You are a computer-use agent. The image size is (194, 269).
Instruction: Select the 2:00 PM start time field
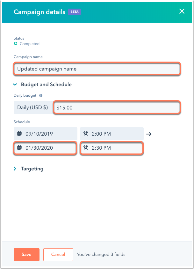(x=112, y=134)
